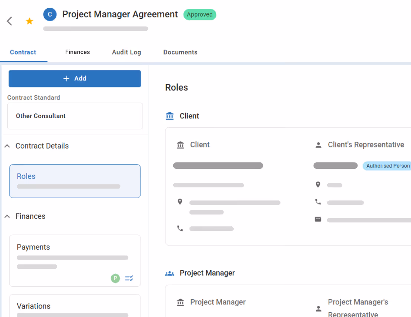Click the people icon next to Project Manager heading
Screen dimensions: 411x317
pyautogui.click(x=170, y=273)
